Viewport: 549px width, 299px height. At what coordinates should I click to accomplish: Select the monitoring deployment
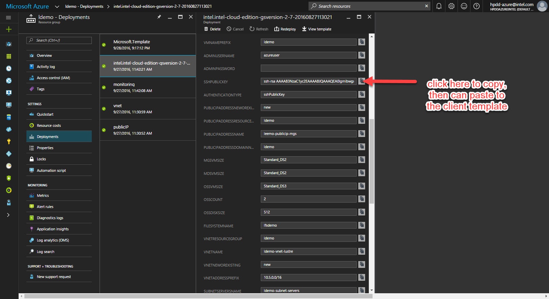(148, 87)
